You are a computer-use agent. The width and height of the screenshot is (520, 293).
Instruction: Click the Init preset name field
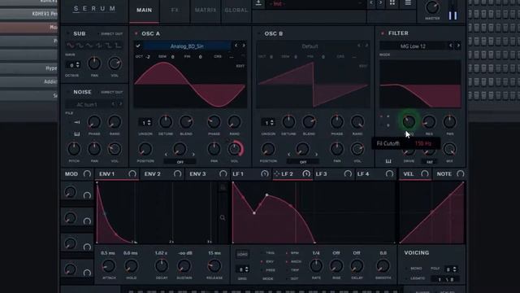point(315,3)
